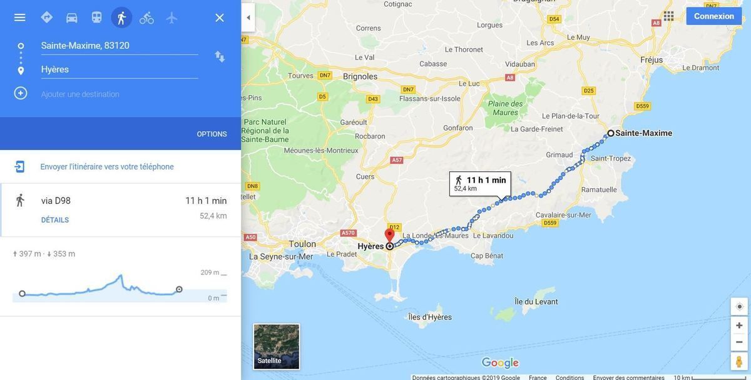751x380 pixels.
Task: Swap the start and destination points
Action: 220,57
